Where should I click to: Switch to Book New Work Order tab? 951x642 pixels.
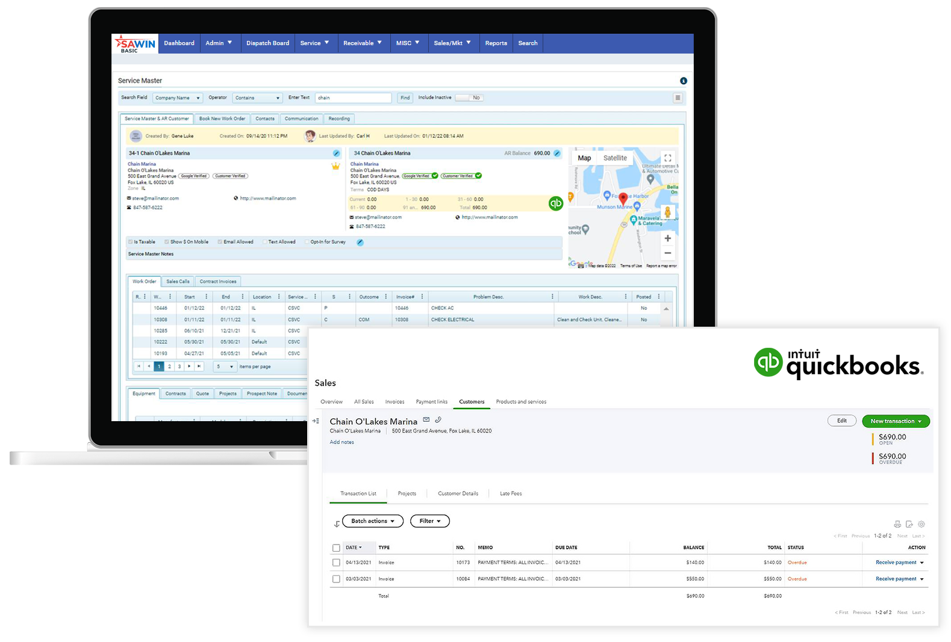click(222, 119)
